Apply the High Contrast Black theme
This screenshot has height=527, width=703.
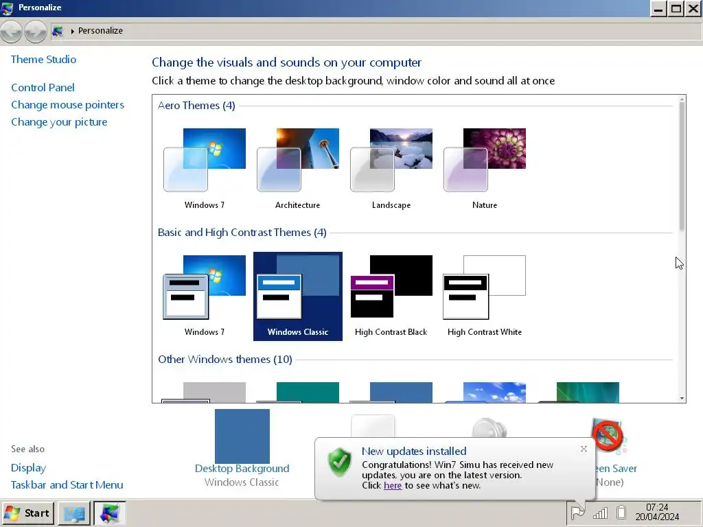point(391,295)
